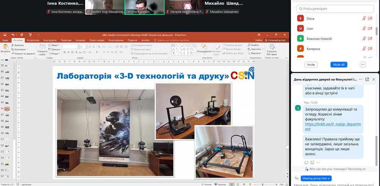Open the Рецензування tab
This screenshot has width=380, height=186.
[x=117, y=40]
